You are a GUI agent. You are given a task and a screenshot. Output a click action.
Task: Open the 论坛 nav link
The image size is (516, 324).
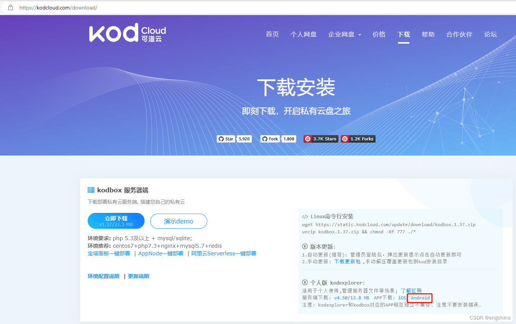point(491,34)
